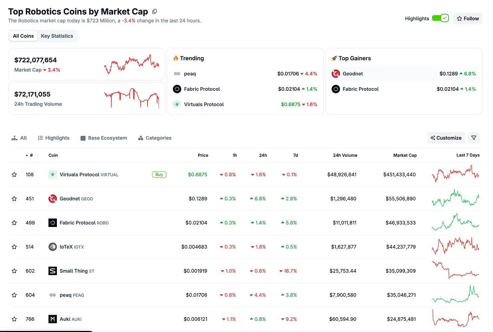The height and width of the screenshot is (332, 493).
Task: Click the Fabric Protocol logo in Trending
Action: [x=177, y=89]
